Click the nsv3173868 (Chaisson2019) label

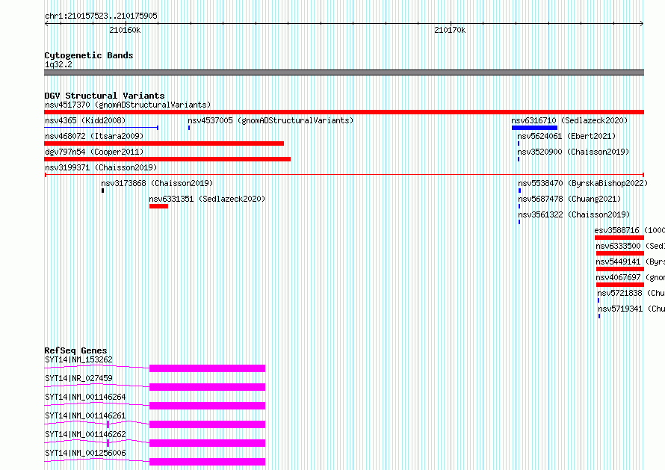tap(157, 183)
